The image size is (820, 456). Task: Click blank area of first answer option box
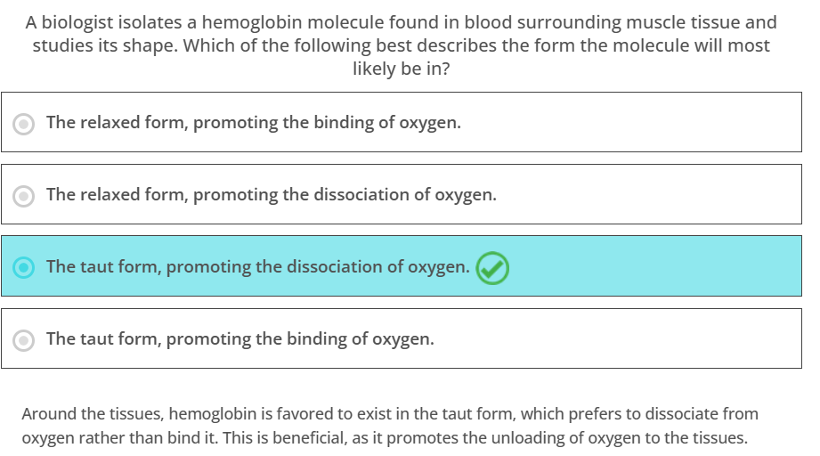pyautogui.click(x=628, y=122)
